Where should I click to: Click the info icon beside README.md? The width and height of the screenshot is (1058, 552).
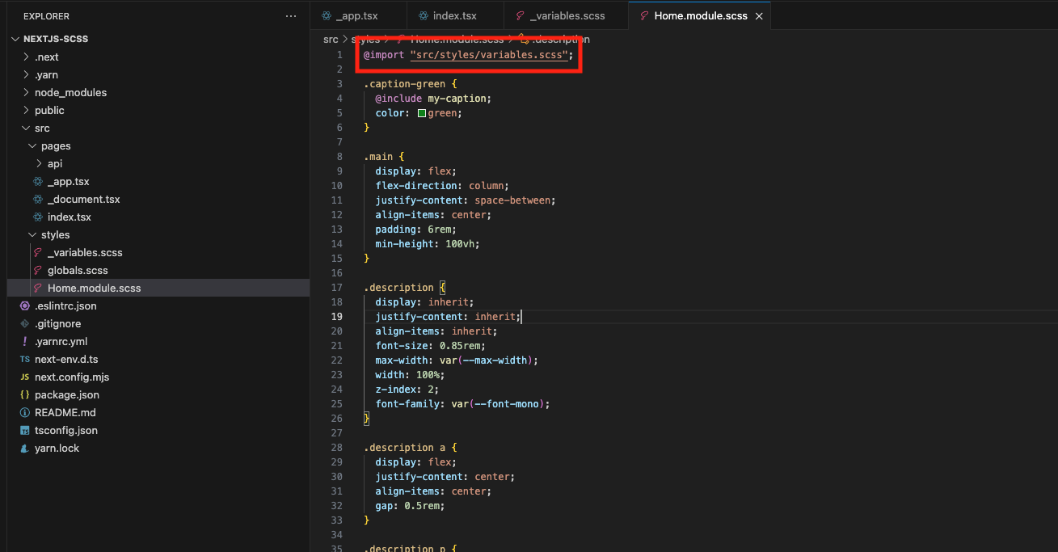24,413
